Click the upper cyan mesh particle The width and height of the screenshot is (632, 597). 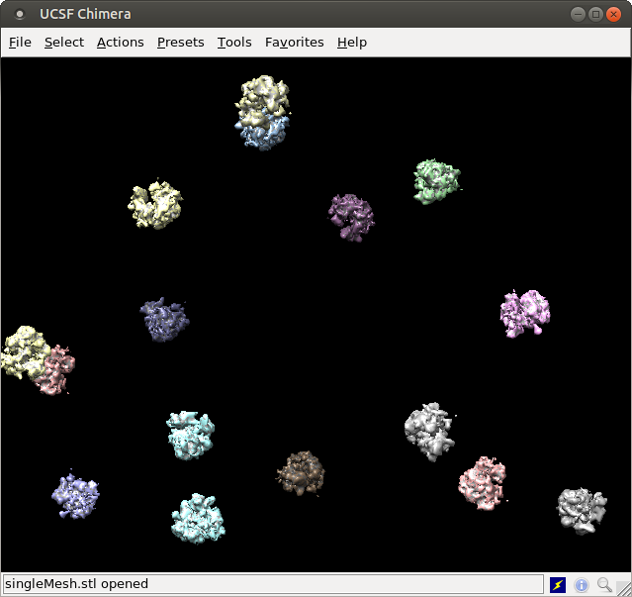[190, 435]
